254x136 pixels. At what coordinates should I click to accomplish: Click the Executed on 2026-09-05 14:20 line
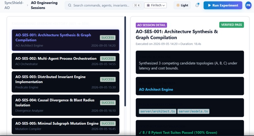168,44
